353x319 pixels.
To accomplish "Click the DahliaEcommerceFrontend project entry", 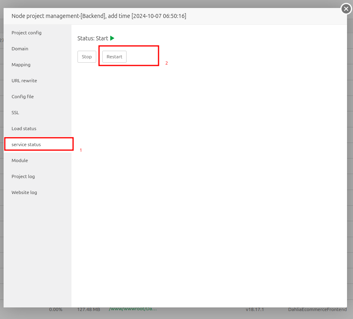I will [317, 309].
